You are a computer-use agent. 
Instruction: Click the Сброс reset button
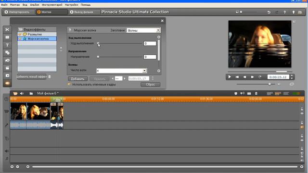tap(151, 85)
